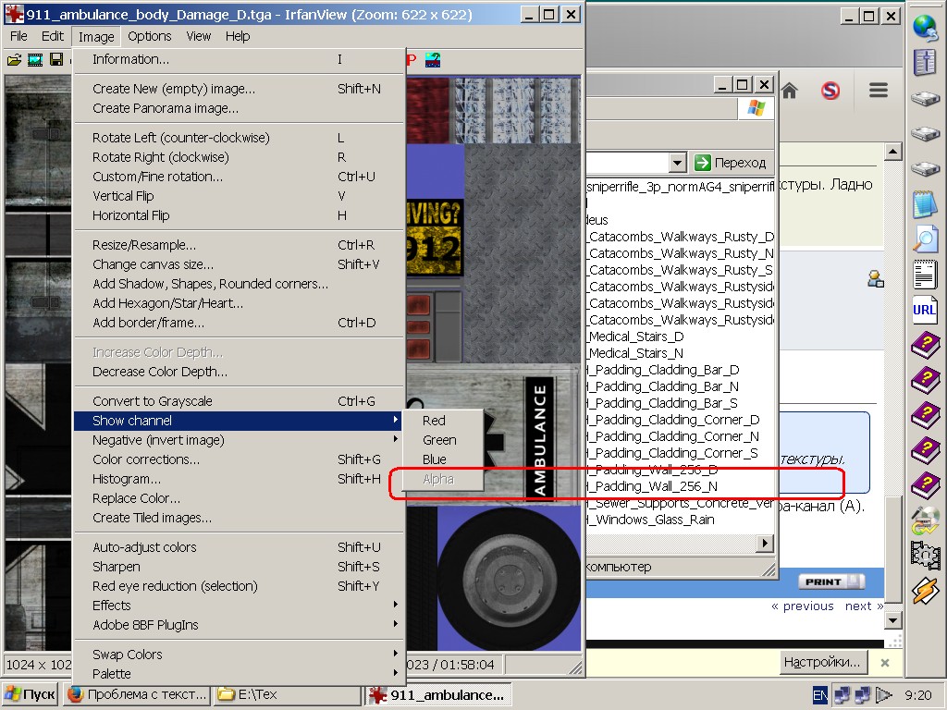Viewport: 947px width, 710px height.
Task: Launch the CD music icon in side bar
Action: pos(925,520)
